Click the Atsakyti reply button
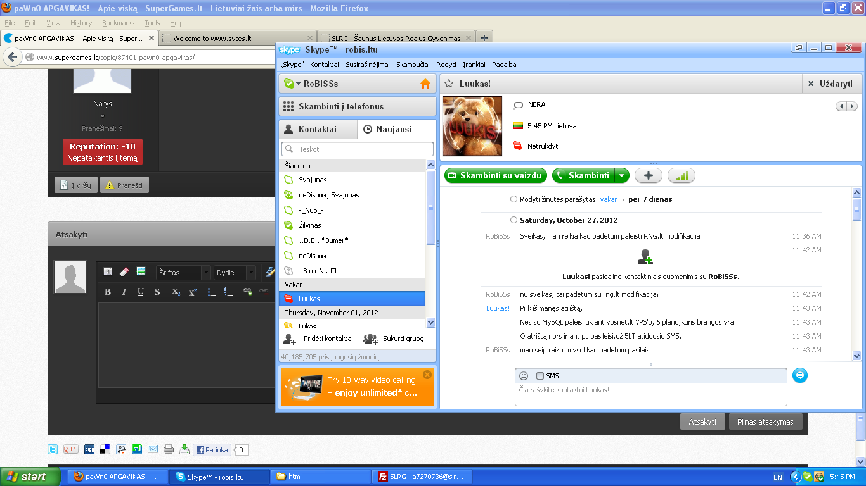 pyautogui.click(x=702, y=421)
